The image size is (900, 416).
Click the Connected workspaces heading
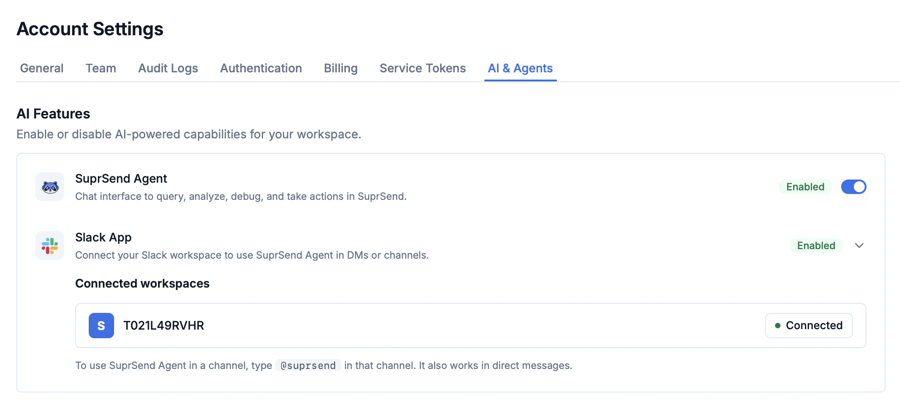pos(142,284)
